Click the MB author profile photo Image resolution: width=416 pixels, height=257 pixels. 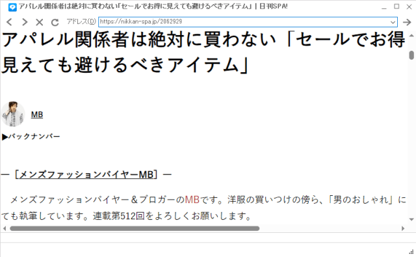click(13, 114)
